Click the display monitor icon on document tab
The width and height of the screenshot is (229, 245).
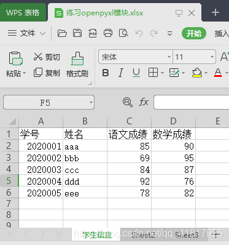click(179, 13)
